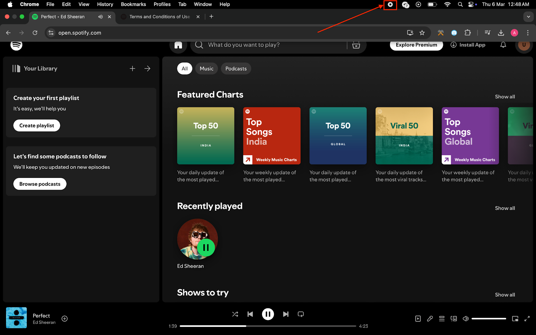Click the Spotify home icon

tap(178, 45)
